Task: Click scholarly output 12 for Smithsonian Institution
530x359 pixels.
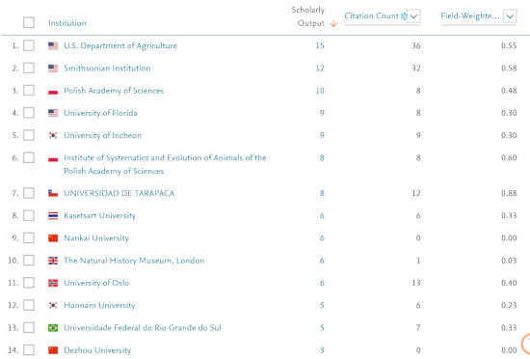Action: 320,68
